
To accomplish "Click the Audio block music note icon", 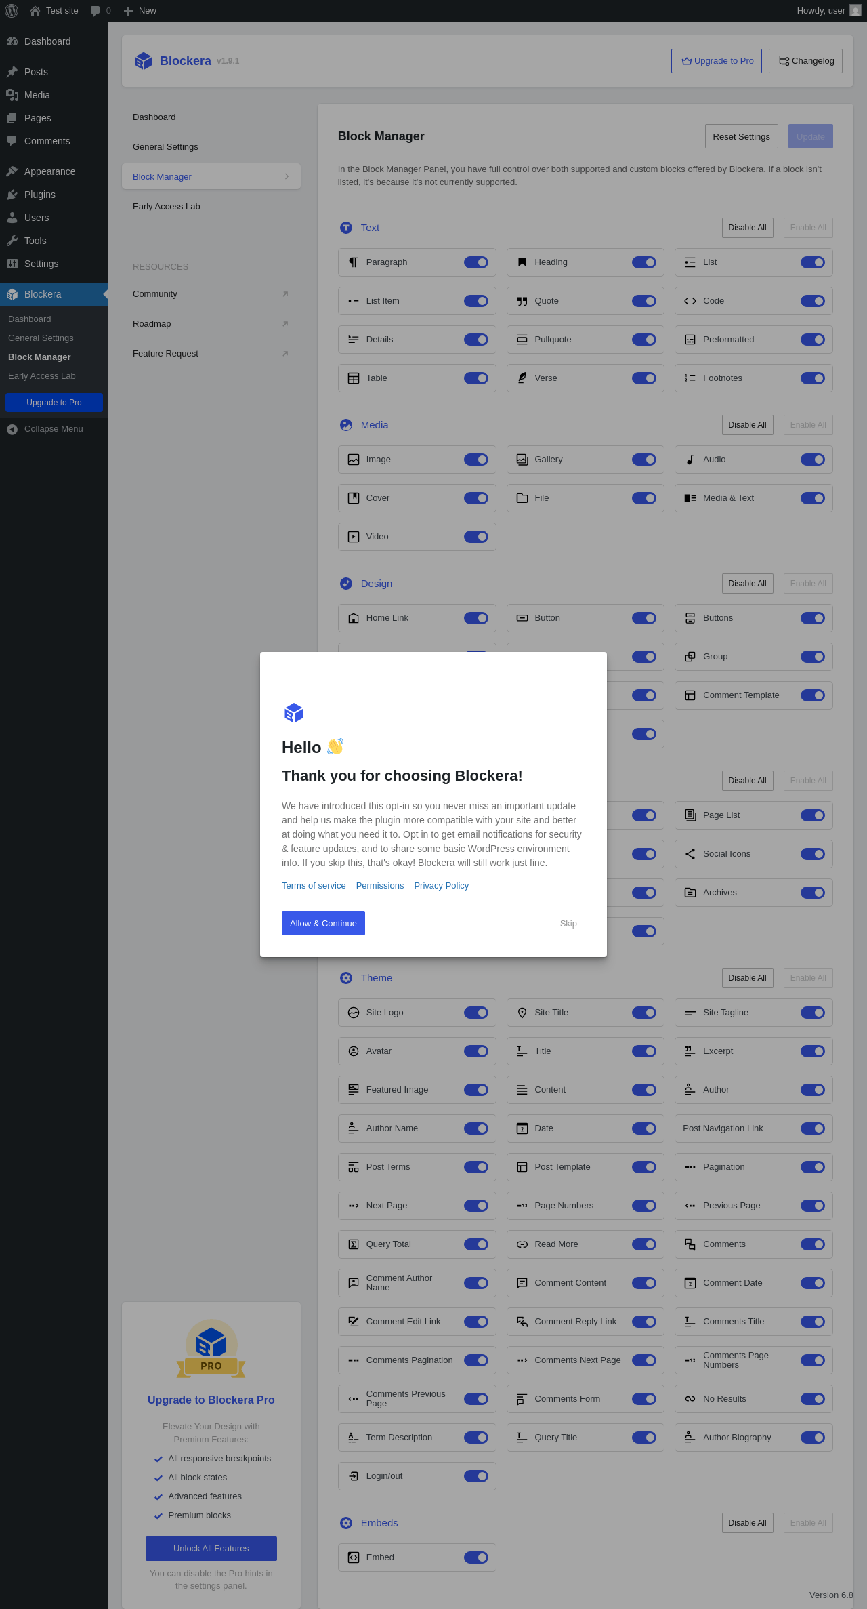I will pyautogui.click(x=690, y=460).
